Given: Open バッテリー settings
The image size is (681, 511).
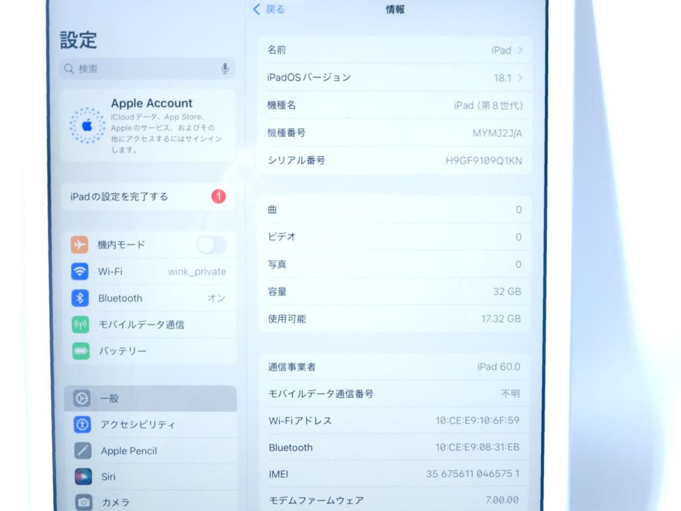Looking at the screenshot, I should tap(150, 351).
